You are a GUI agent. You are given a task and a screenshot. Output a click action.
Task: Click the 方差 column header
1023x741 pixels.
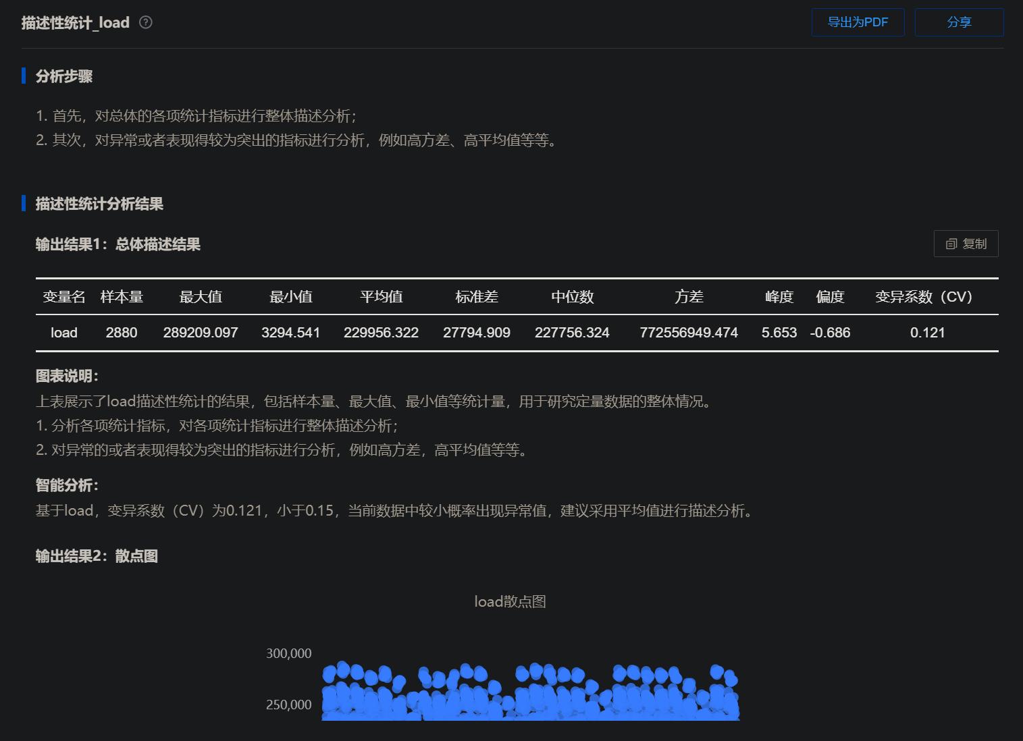(x=689, y=296)
